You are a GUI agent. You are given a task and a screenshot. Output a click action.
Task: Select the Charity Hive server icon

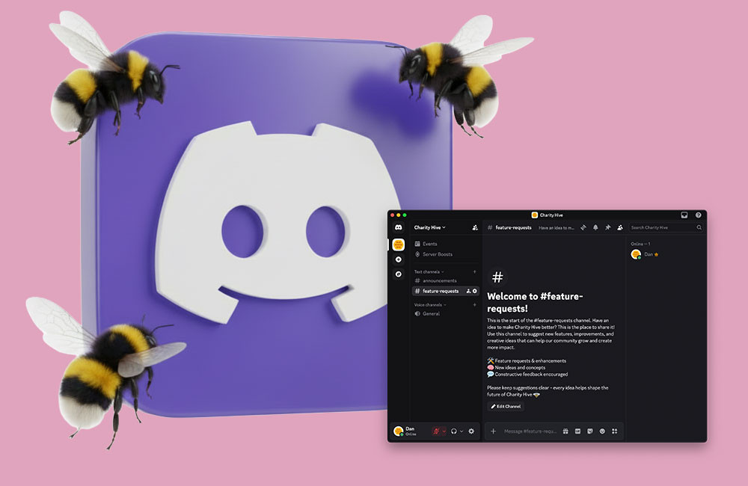(398, 244)
